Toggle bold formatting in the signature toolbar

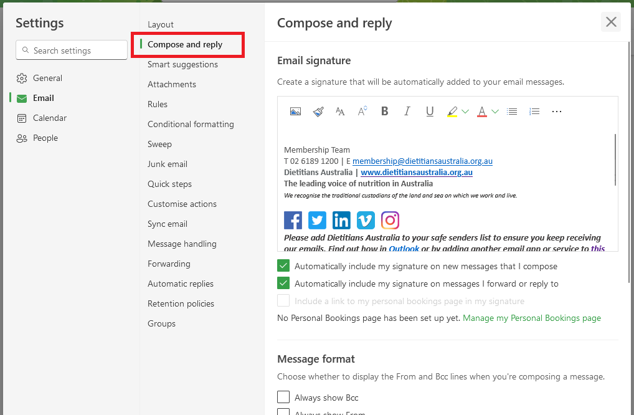point(384,112)
